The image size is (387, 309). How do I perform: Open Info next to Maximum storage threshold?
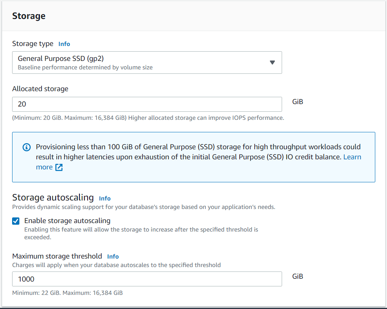tap(113, 257)
